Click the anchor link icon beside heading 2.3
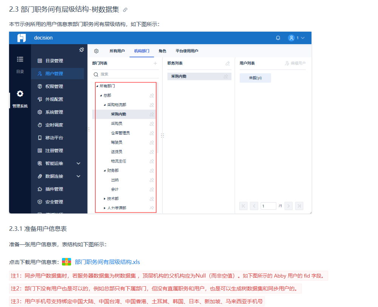 click(x=125, y=10)
